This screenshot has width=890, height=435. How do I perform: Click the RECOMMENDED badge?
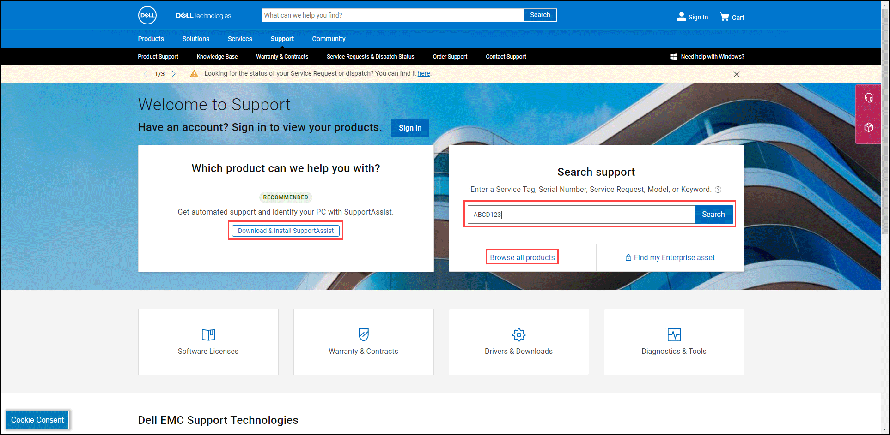(286, 197)
